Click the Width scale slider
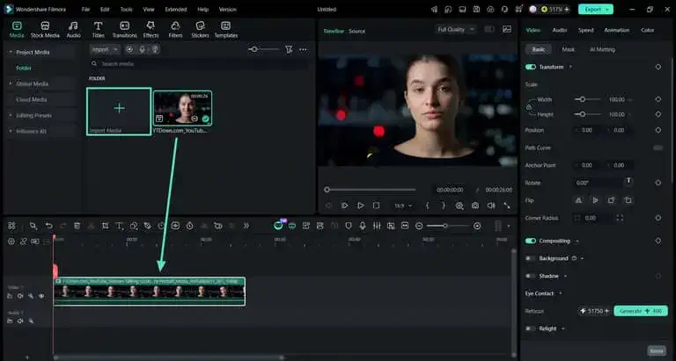 click(x=587, y=99)
